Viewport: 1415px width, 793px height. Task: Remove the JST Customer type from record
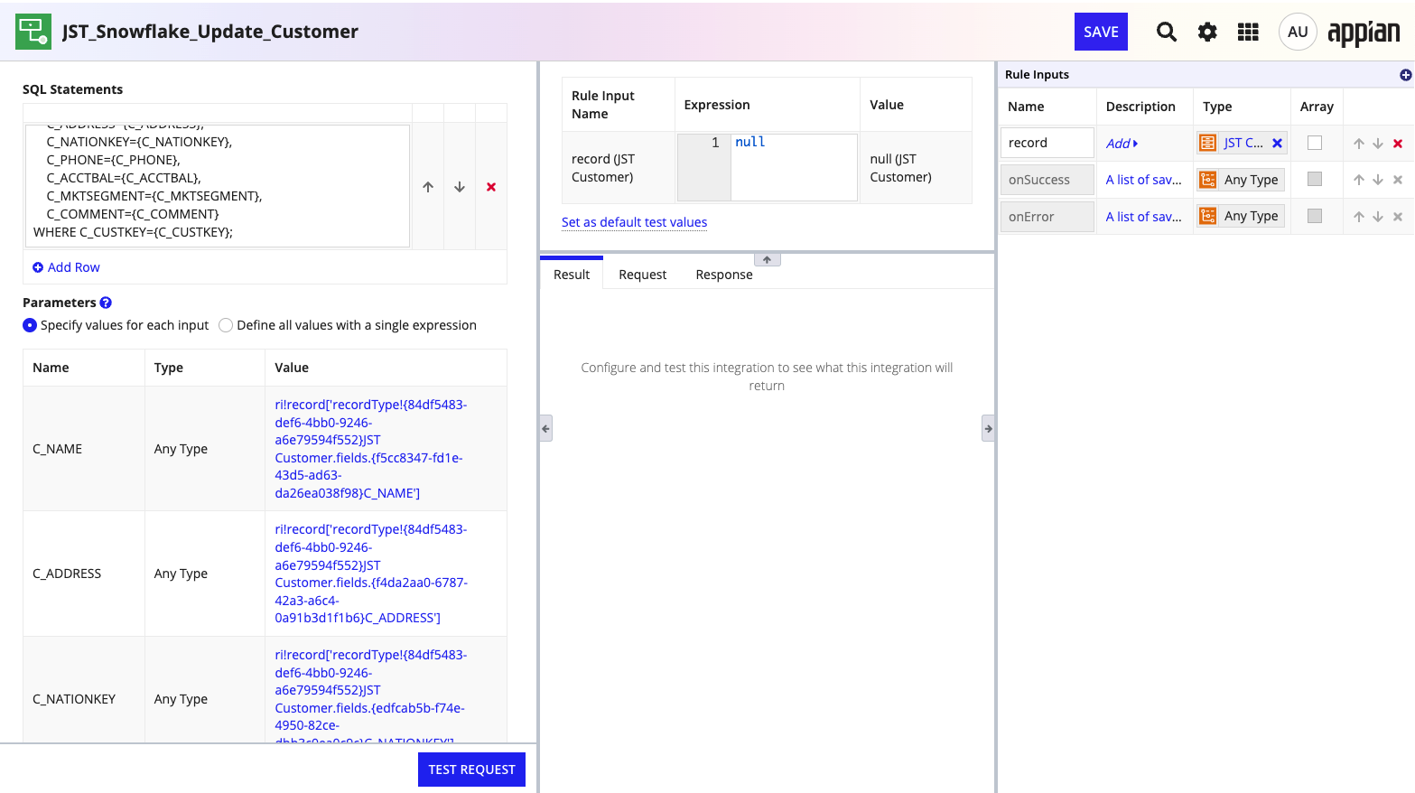(x=1277, y=143)
